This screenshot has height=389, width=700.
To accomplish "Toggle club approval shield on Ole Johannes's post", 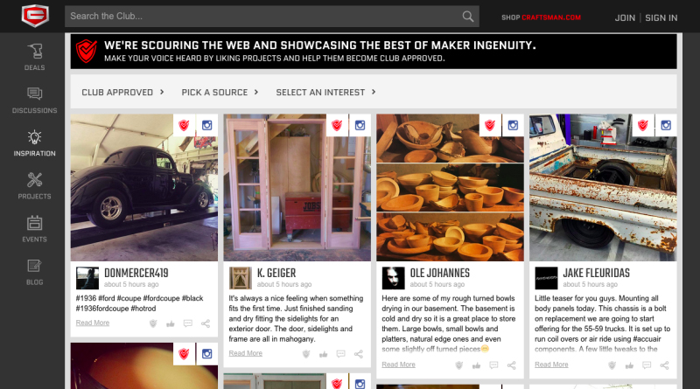I will [458, 365].
